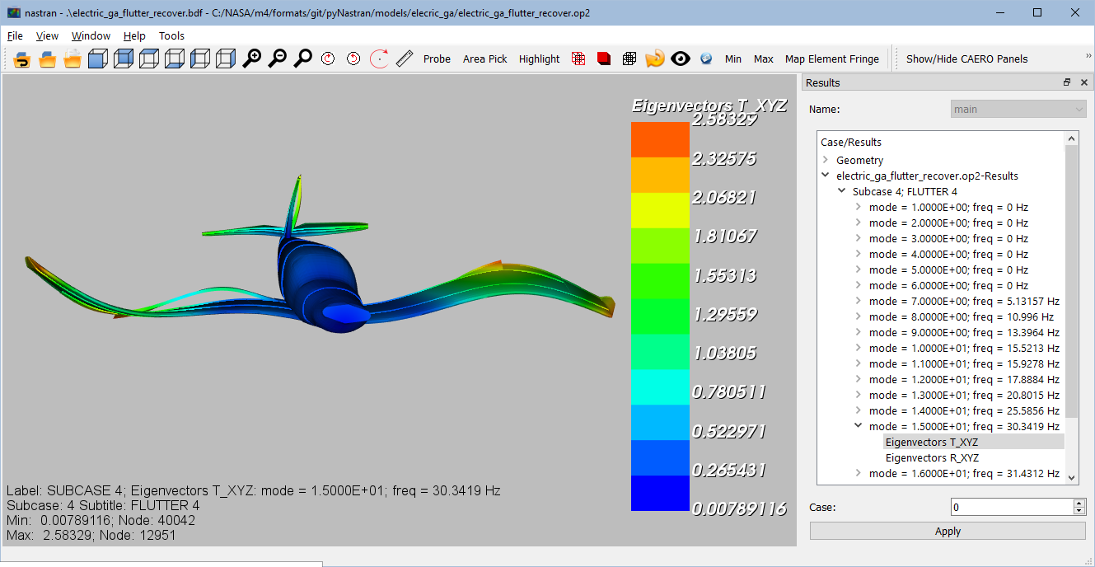The width and height of the screenshot is (1095, 567).
Task: Expand mode 7 with freq 5.13157 Hz
Action: [858, 301]
